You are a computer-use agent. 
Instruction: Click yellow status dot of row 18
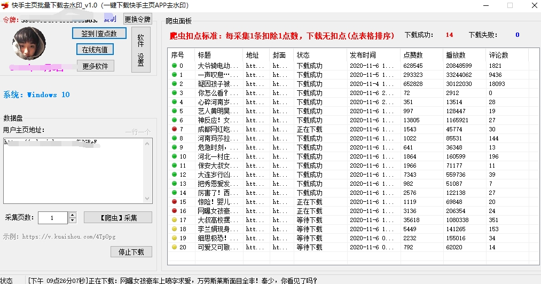coord(174,229)
